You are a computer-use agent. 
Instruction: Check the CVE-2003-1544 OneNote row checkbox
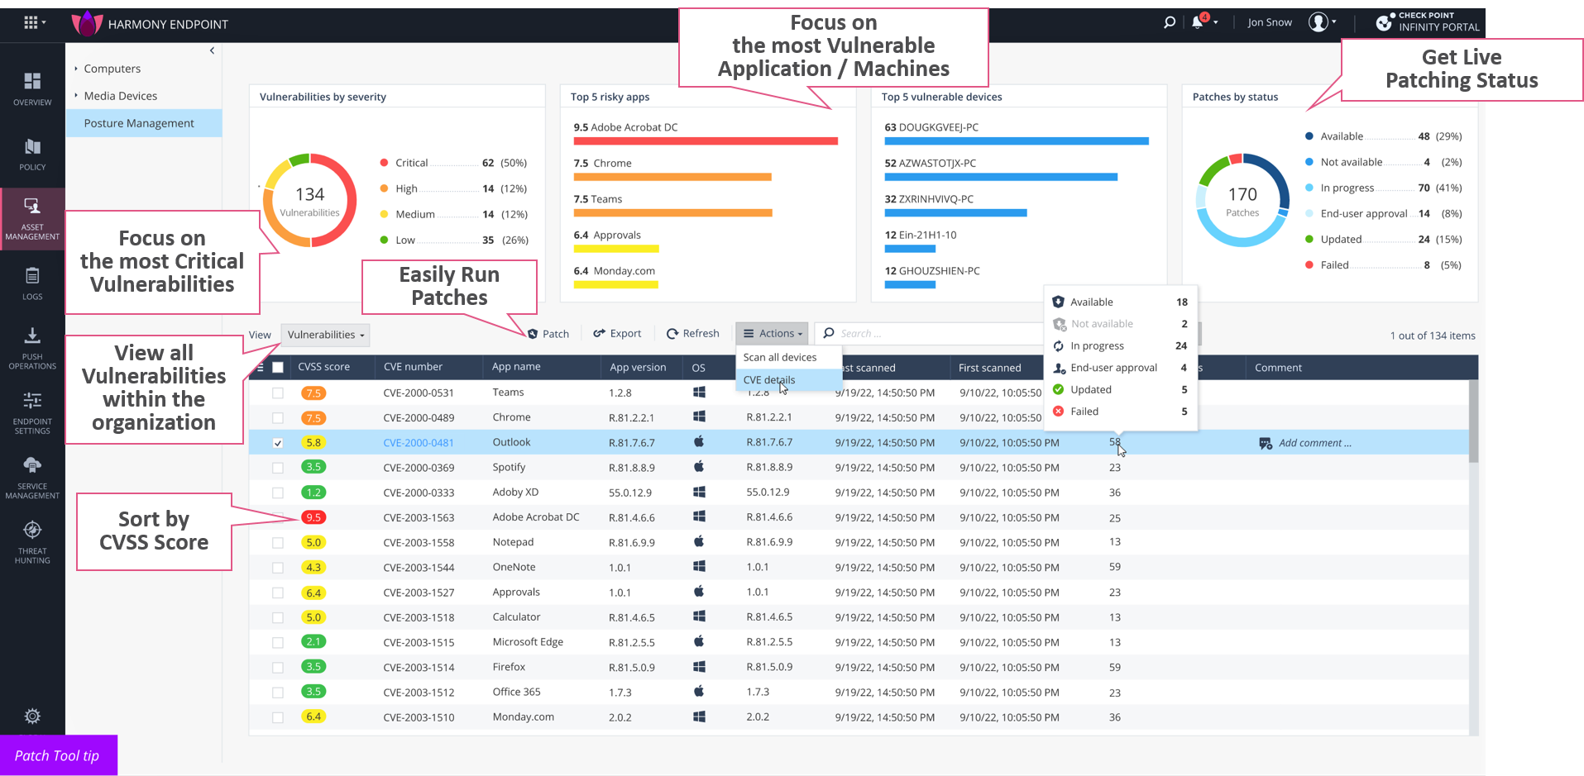(x=278, y=568)
